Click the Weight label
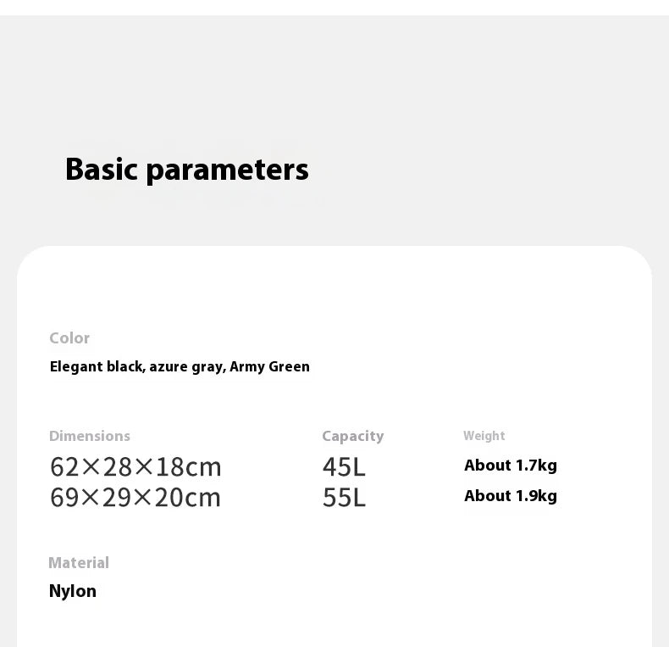This screenshot has height=647, width=669. coord(484,436)
